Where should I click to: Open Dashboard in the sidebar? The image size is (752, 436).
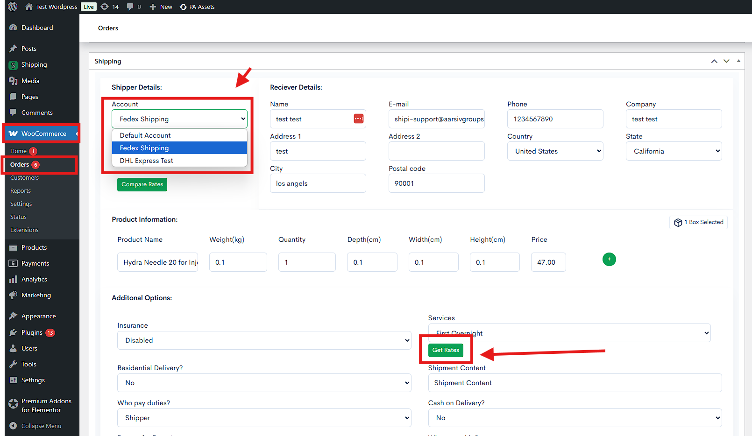(x=37, y=28)
